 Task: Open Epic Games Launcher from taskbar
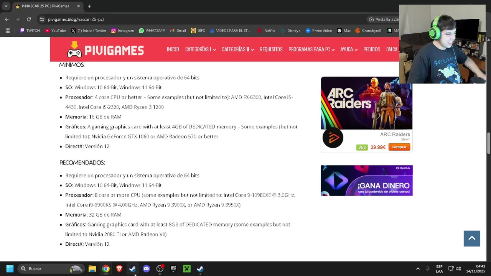pyautogui.click(x=173, y=269)
